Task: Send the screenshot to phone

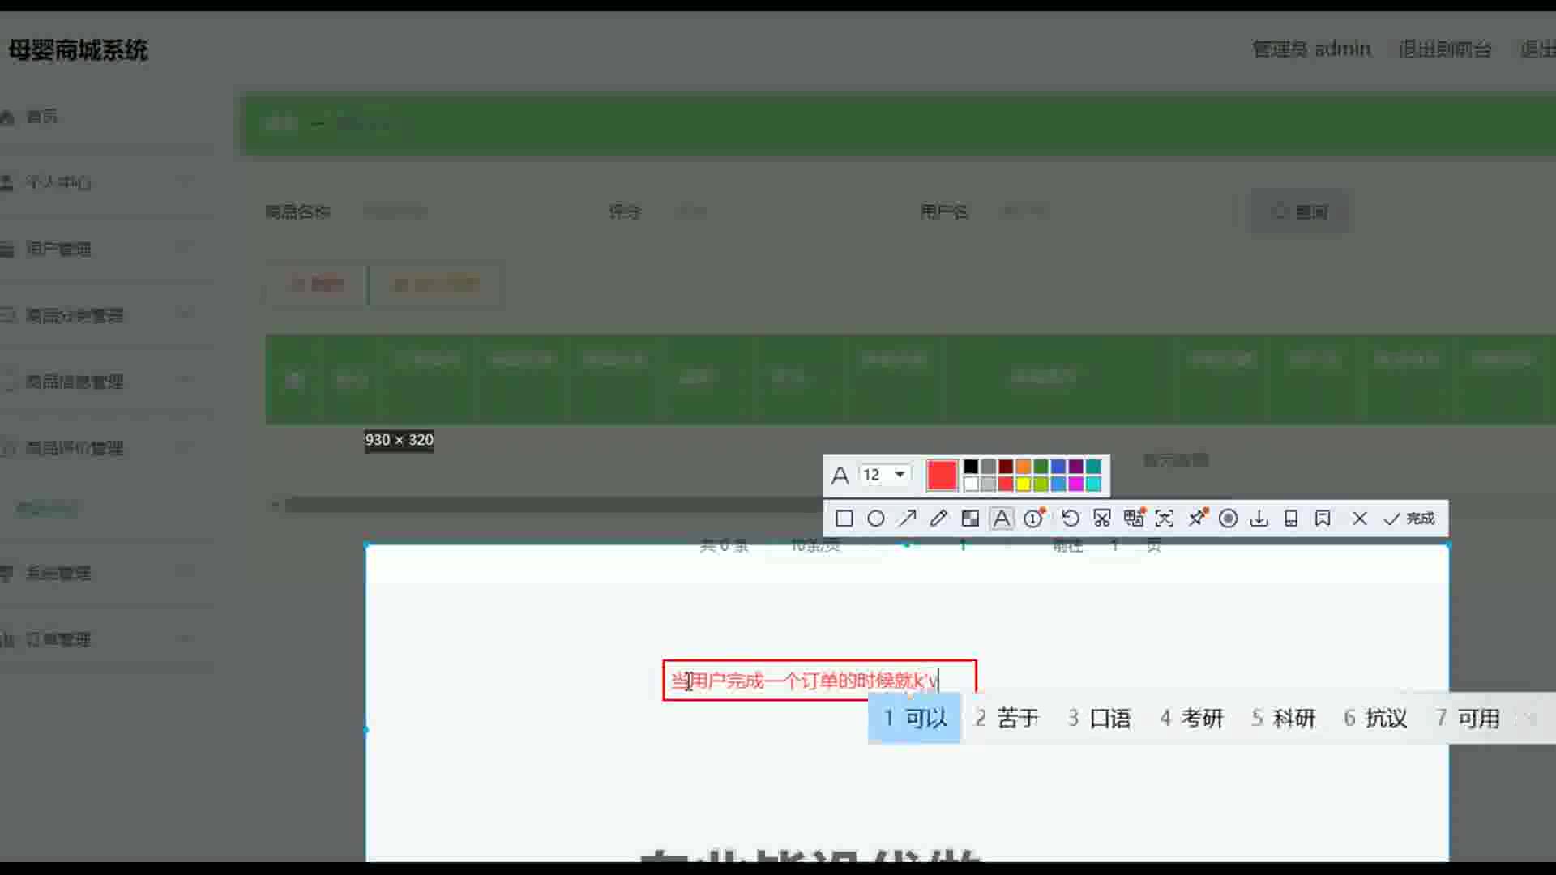Action: (x=1291, y=519)
